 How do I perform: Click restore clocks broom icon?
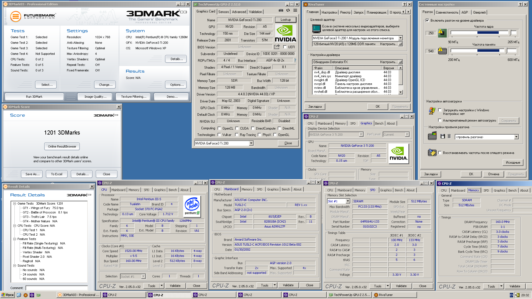432,153
